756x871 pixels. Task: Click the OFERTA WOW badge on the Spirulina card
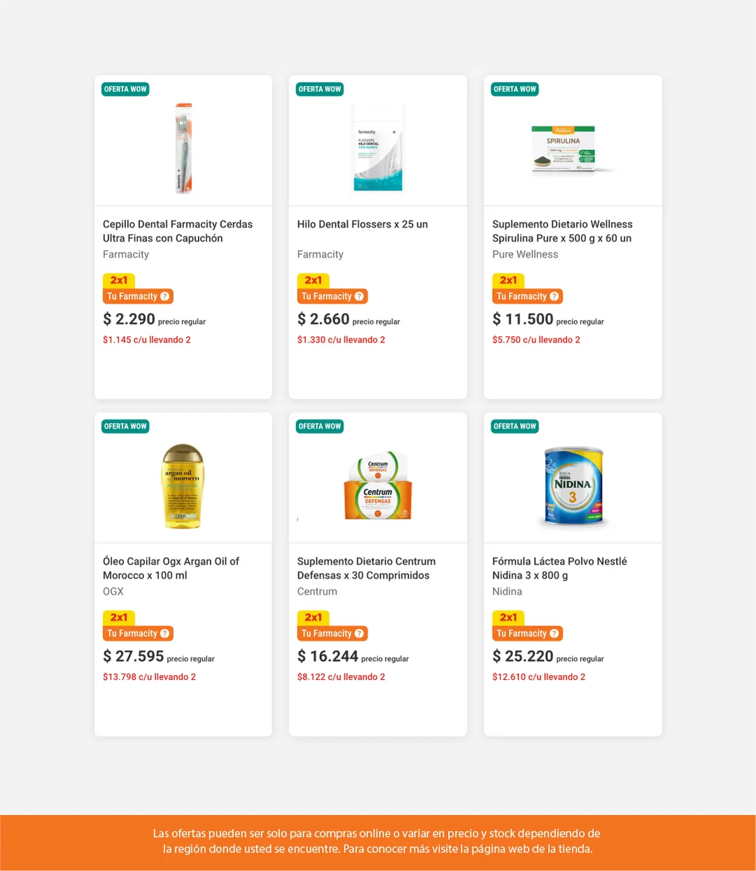pyautogui.click(x=514, y=89)
